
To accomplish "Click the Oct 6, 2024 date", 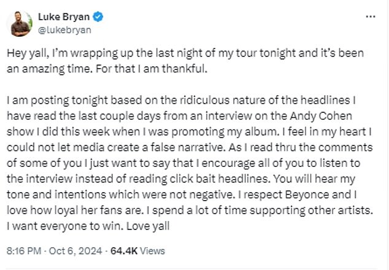I will 75,250.
